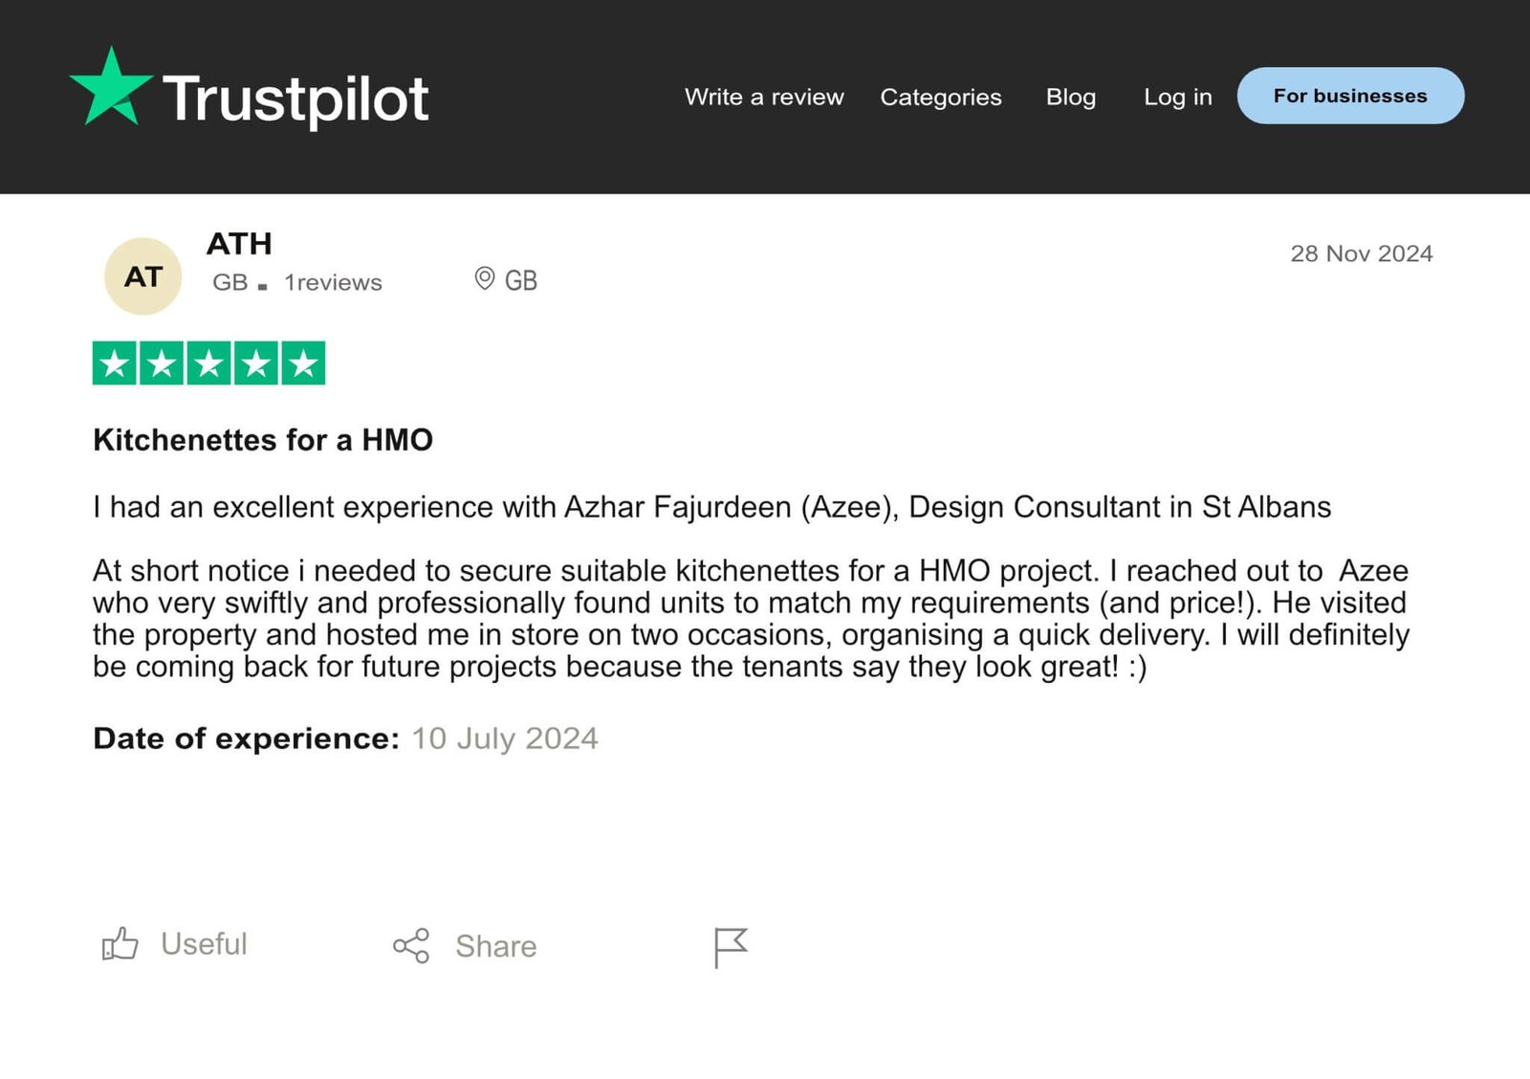Click the share network icon
The width and height of the screenshot is (1530, 1079).
click(411, 946)
